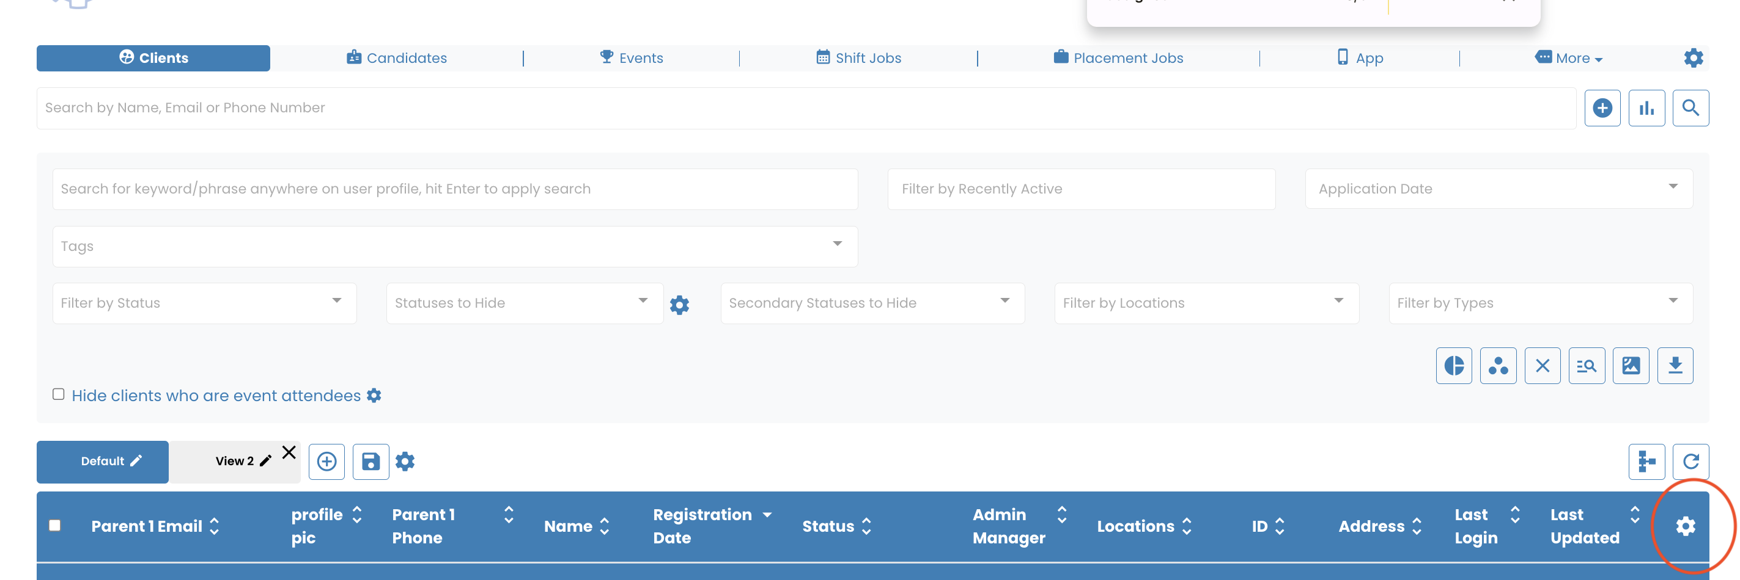Open gear beside Hide clients event attendees
1740x580 pixels.
click(x=374, y=395)
